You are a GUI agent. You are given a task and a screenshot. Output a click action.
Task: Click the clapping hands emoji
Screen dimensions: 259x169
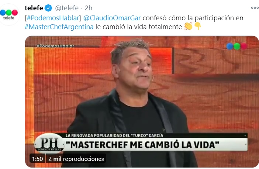[189, 26]
